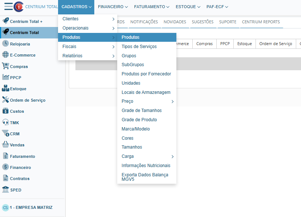This screenshot has height=217, width=301.
Task: Switch to the CENTRIUM REPORTS tab
Action: pyautogui.click(x=261, y=22)
